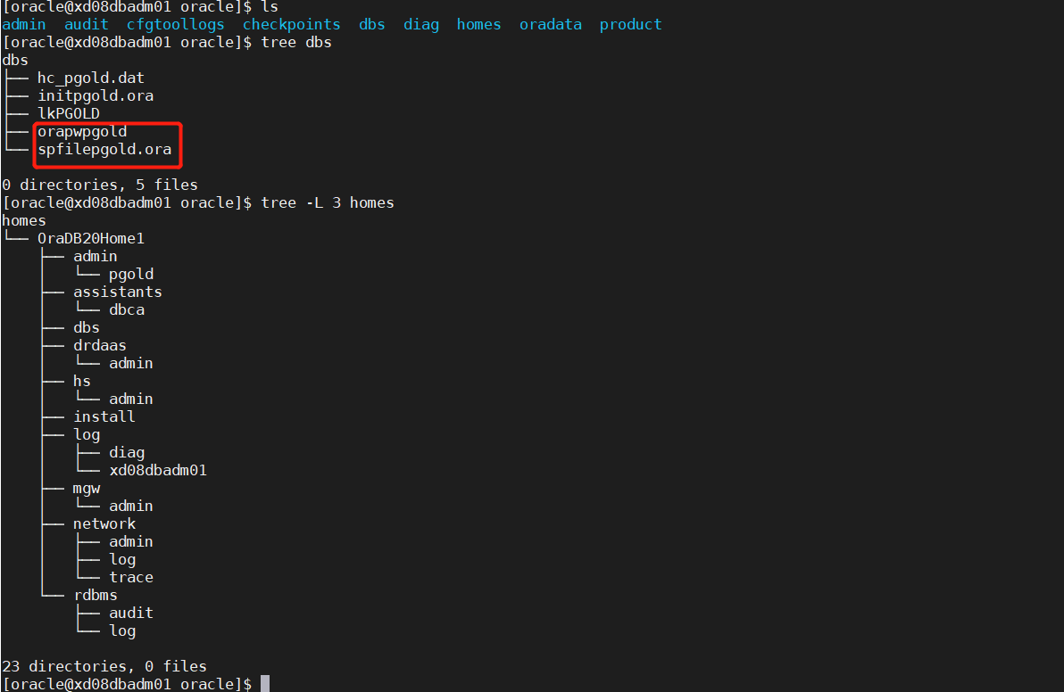
Task: Select the initpgold.ora file entry
Action: click(96, 95)
